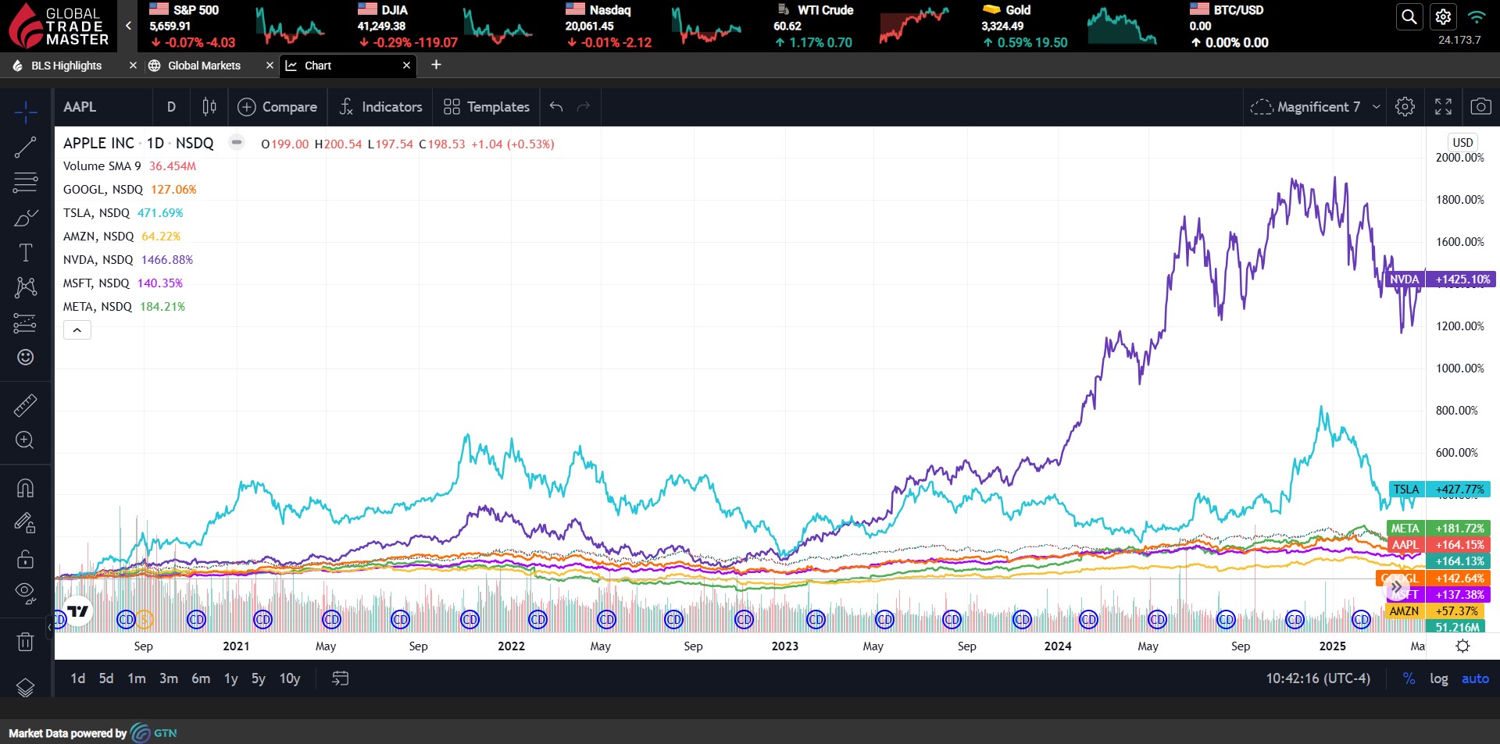This screenshot has height=744, width=1500.
Task: Open the Magnificent 7 layout dropdown
Action: coord(1314,107)
